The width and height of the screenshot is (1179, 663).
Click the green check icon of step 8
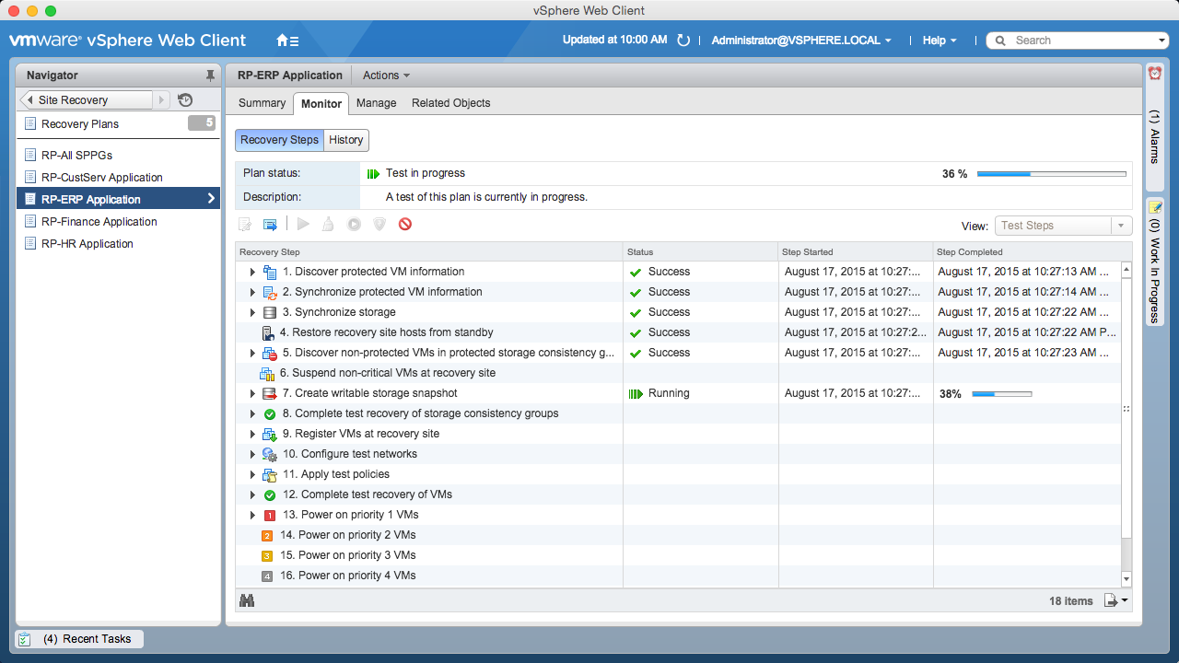(x=270, y=413)
